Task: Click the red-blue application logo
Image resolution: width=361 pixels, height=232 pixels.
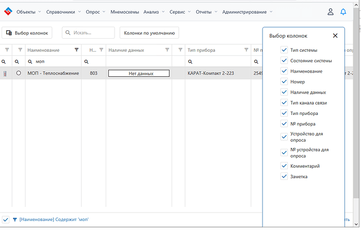Action: (8, 11)
